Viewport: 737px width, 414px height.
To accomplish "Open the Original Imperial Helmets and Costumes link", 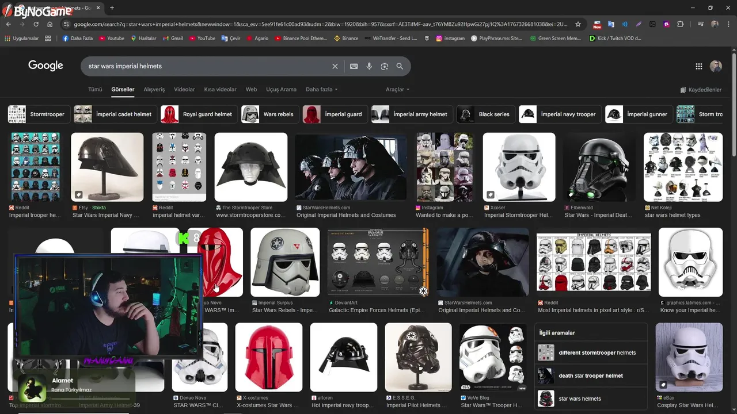I will click(346, 215).
